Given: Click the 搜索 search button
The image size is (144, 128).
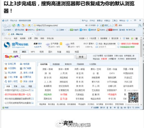Looking at the screenshot, I should [81, 57].
